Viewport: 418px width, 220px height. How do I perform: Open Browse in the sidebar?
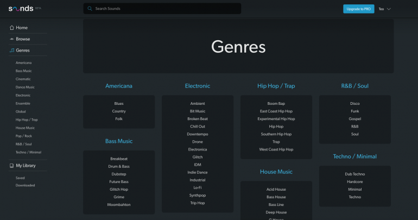23,39
